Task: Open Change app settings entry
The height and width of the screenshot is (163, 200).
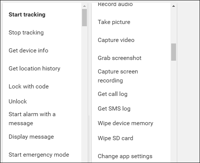Action: tap(125, 156)
